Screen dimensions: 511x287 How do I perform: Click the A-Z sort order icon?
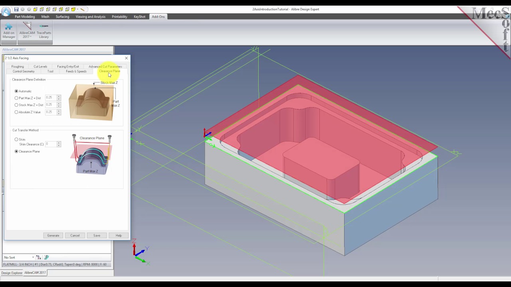[38, 257]
